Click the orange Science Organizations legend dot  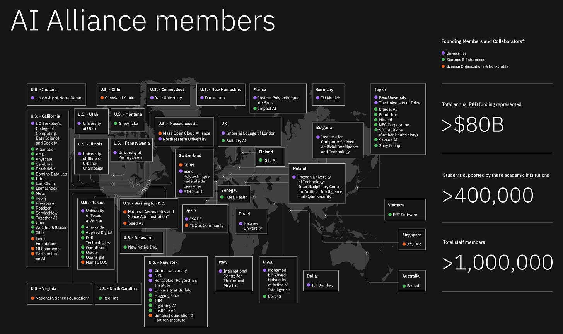(x=443, y=66)
